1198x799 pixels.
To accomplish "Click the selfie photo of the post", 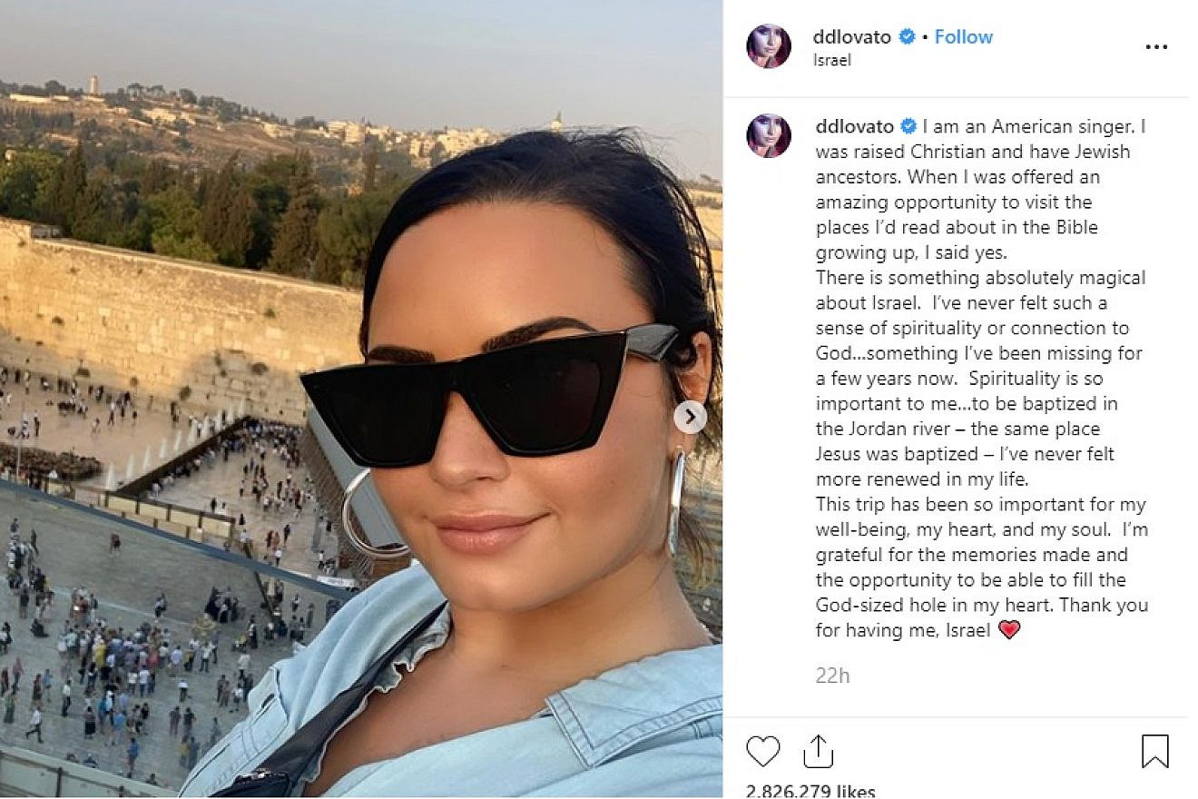I will pos(361,399).
